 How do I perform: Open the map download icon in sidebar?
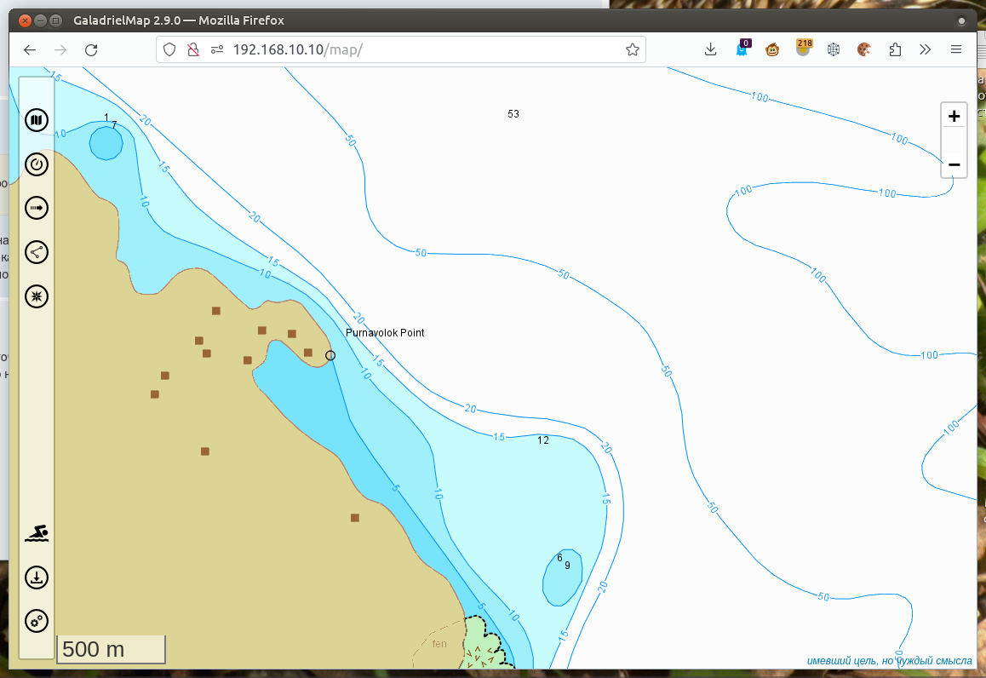click(x=36, y=578)
